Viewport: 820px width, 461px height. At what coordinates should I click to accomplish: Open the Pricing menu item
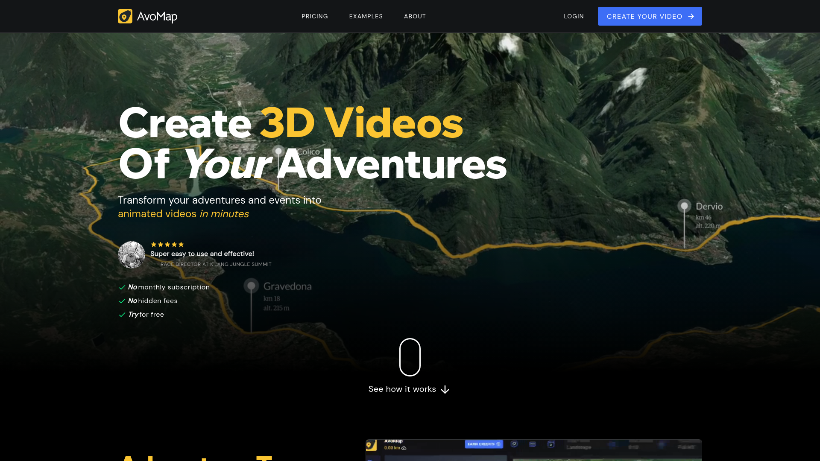[315, 16]
